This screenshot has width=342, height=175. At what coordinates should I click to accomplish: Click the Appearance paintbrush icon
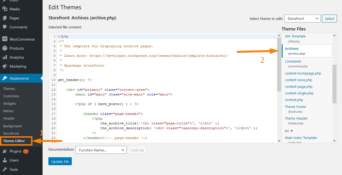point(5,78)
